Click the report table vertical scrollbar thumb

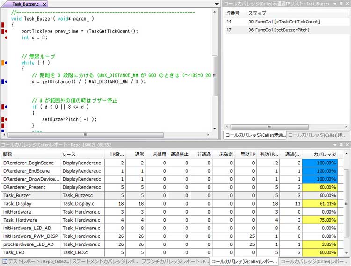coord(346,203)
